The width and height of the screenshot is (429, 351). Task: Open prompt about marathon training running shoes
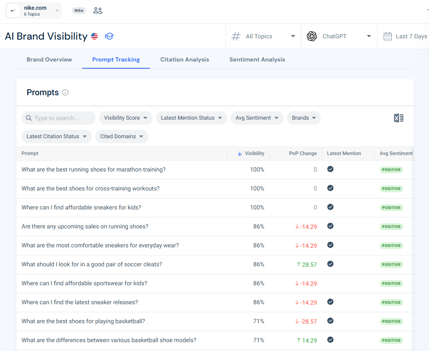coord(94,170)
